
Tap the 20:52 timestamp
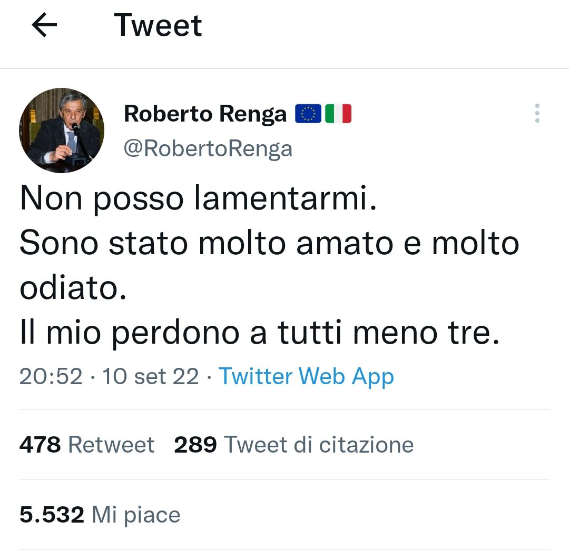tap(51, 376)
